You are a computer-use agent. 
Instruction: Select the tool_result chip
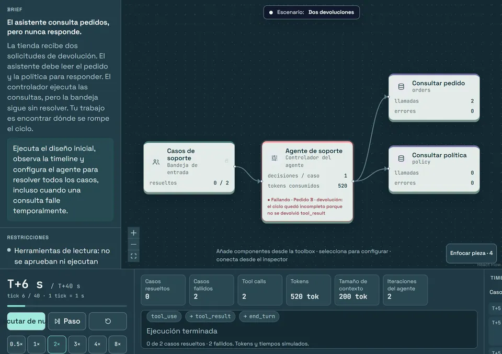click(210, 316)
